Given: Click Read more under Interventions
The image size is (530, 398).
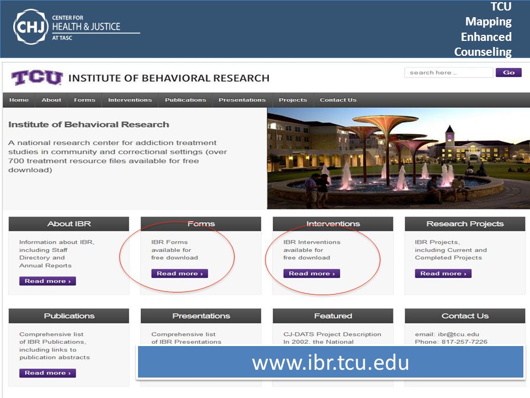Looking at the screenshot, I should (x=311, y=274).
